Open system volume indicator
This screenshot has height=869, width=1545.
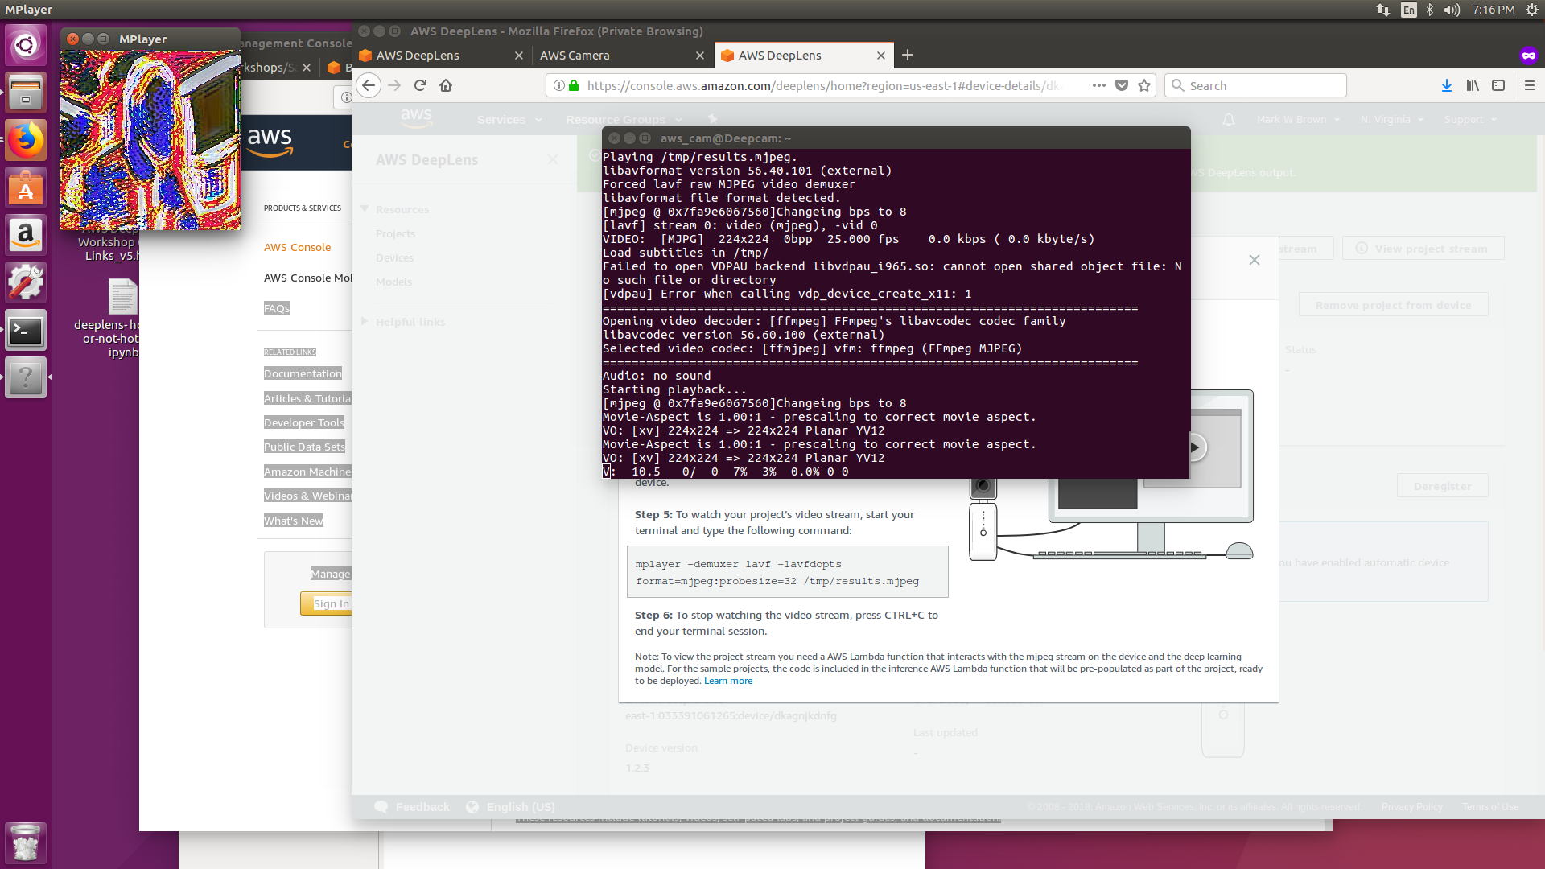tap(1452, 10)
